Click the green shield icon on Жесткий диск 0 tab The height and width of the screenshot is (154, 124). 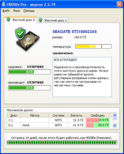8,20
